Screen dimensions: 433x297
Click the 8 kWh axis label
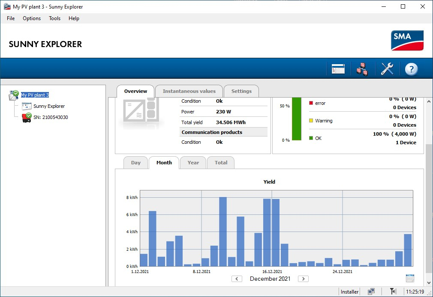(x=132, y=197)
